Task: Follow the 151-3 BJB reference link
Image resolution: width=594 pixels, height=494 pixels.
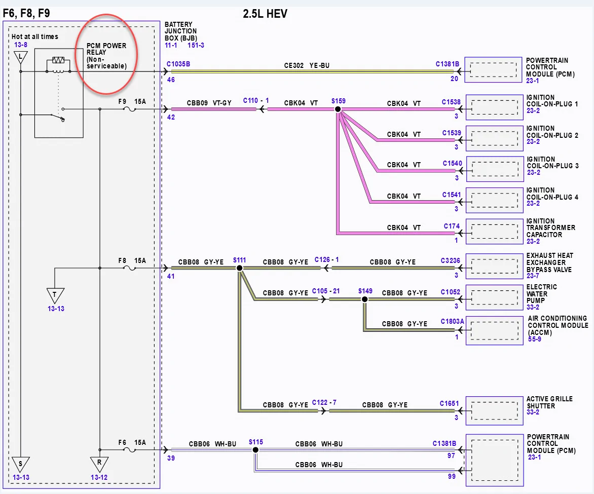Action: [x=196, y=45]
